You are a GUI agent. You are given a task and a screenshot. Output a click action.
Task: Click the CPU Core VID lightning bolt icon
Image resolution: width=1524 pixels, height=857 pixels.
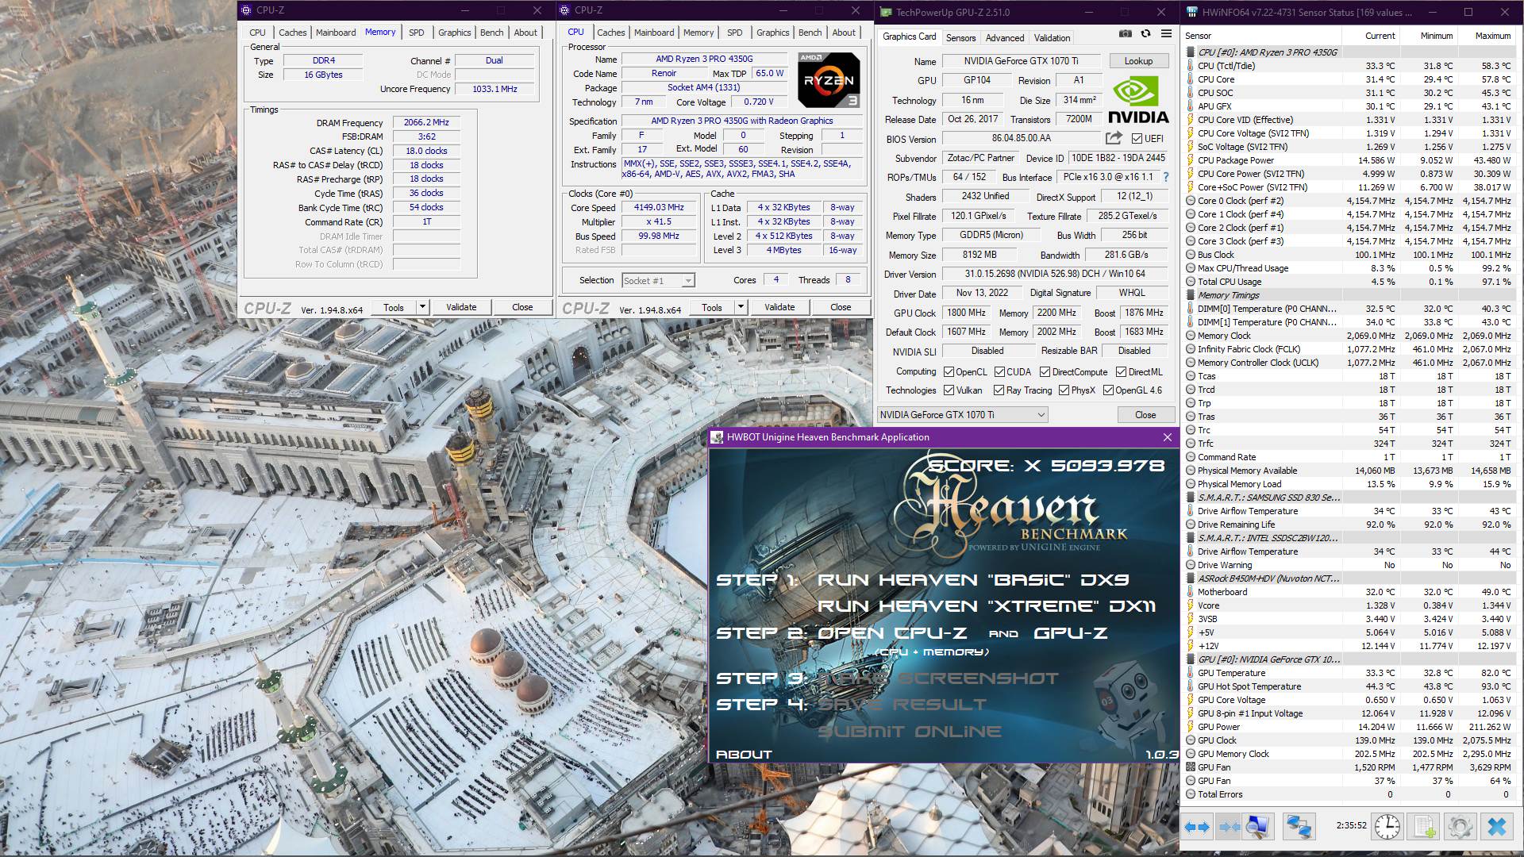[x=1190, y=120]
